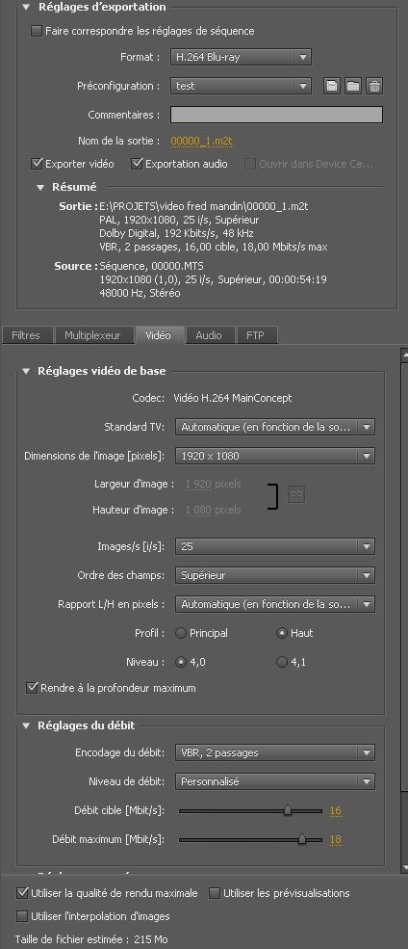Click the delete preset trash icon
The height and width of the screenshot is (949, 408).
(374, 86)
